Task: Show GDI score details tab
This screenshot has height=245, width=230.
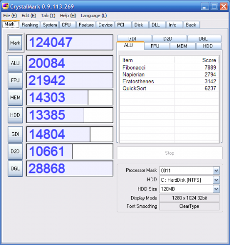Action: (135, 38)
